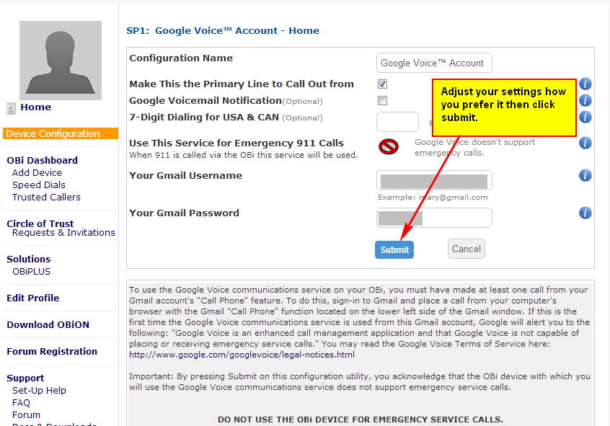Open Requests & Invitations
The image size is (610, 426).
coord(63,233)
